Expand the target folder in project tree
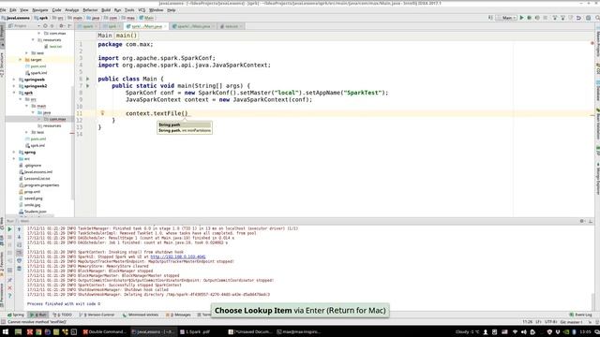 [21, 60]
